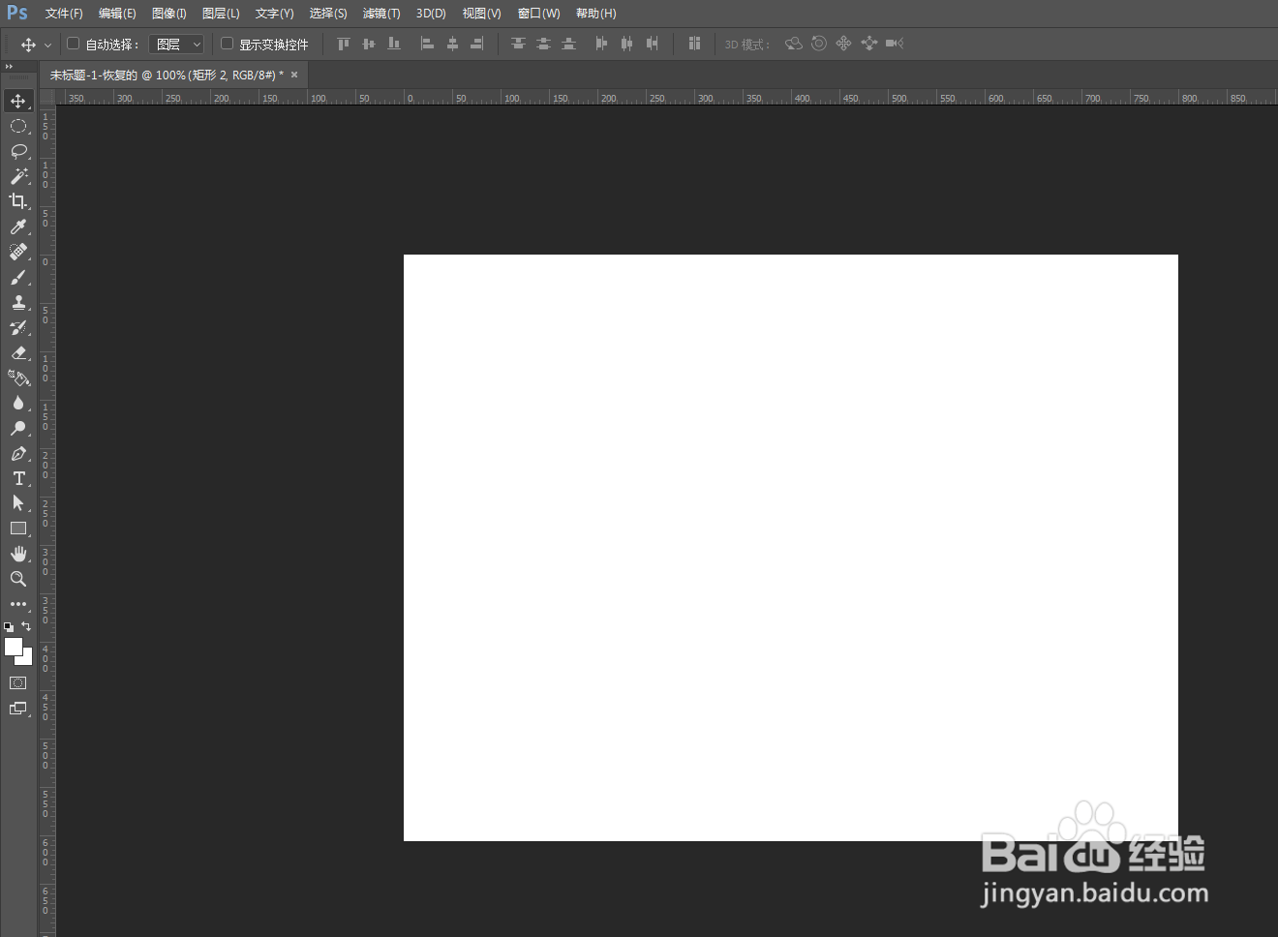
Task: Click the background color swatch
Action: pos(25,658)
